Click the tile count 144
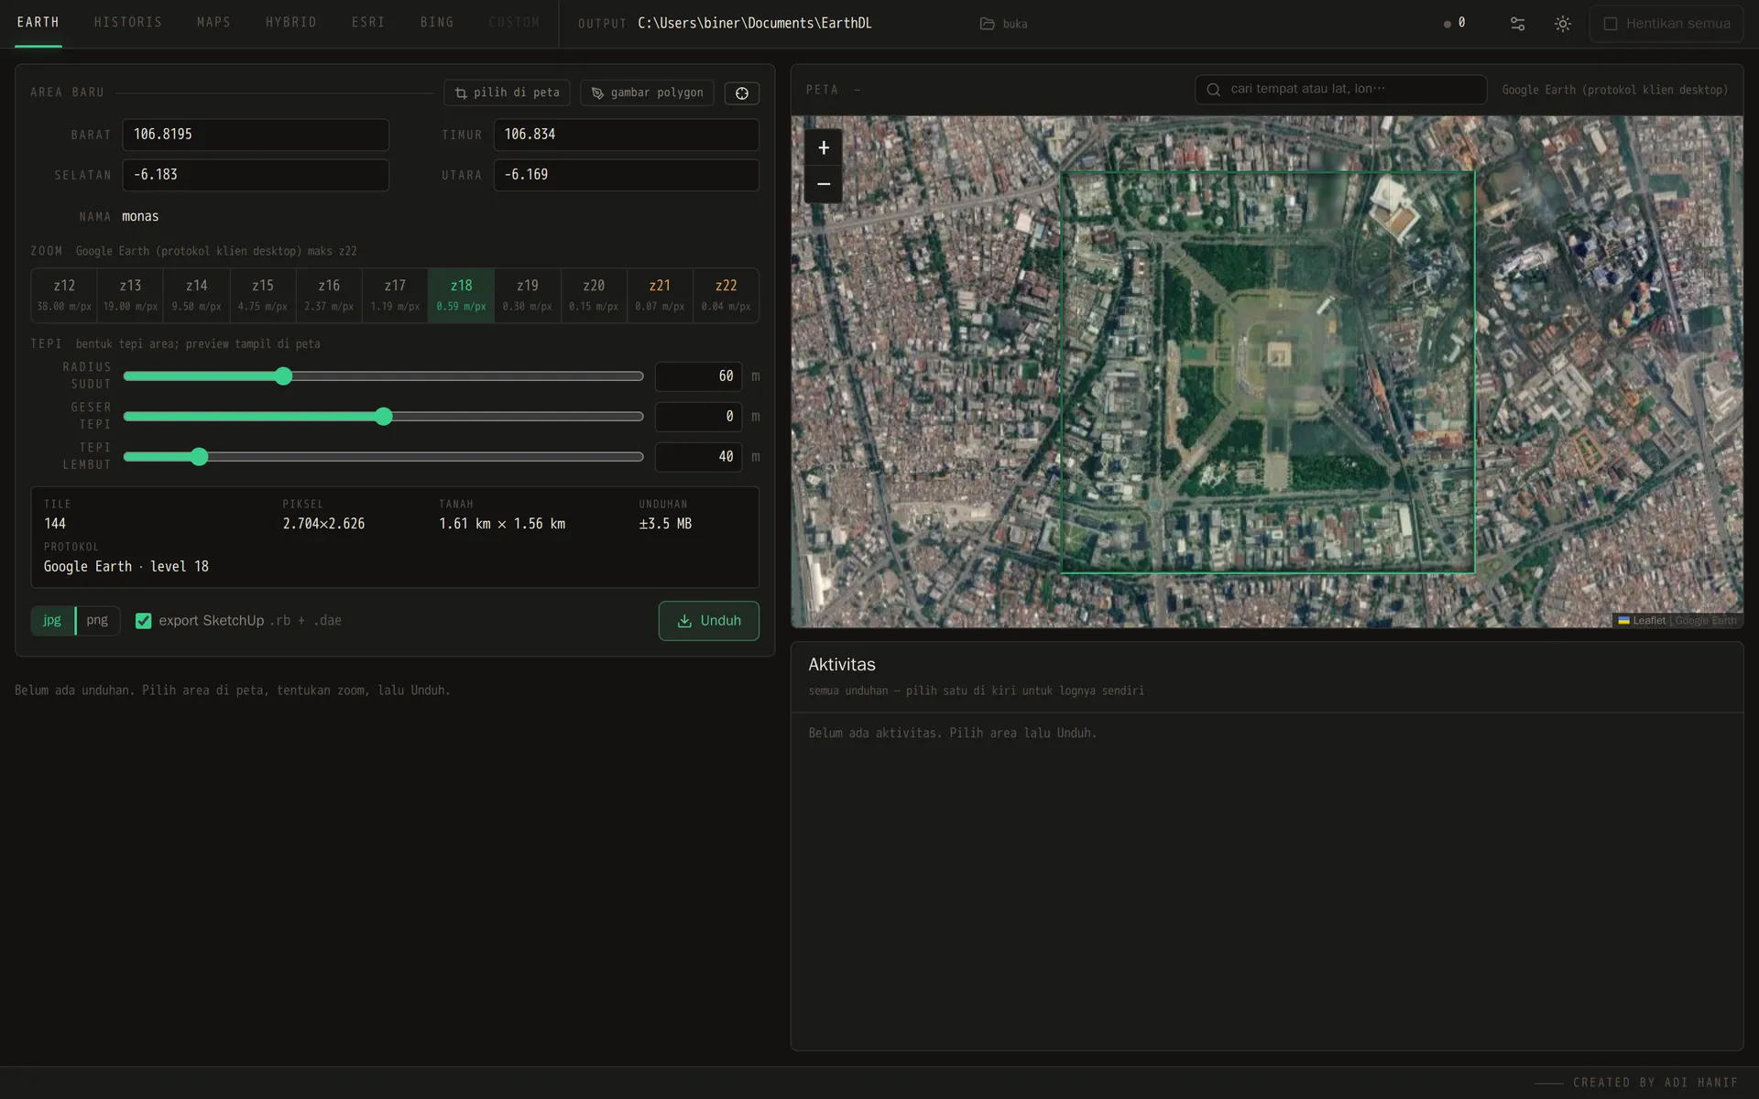 point(55,524)
